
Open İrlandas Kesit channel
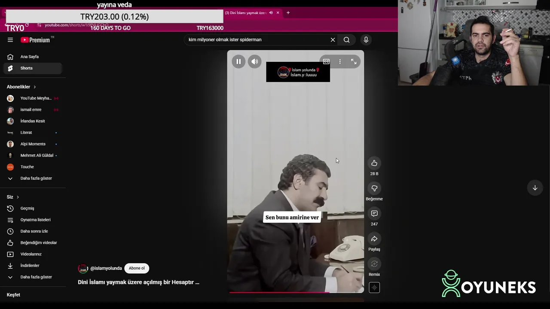[x=33, y=121]
